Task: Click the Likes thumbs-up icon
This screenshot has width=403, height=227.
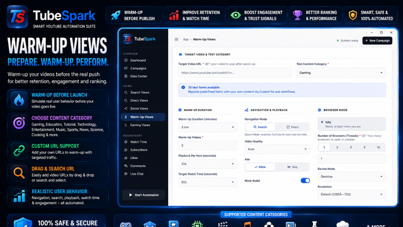Action: [x=126, y=158]
